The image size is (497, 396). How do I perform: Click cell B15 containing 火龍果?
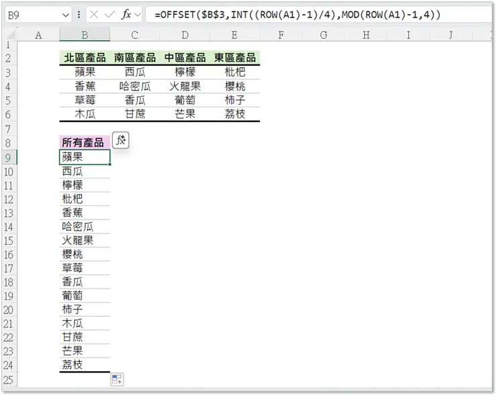(85, 240)
